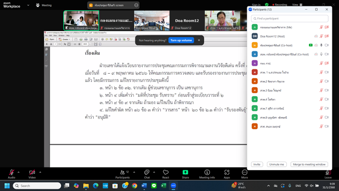Open page thumbnails panel in Acrobat sidebar
339x191 pixels.
point(46,49)
